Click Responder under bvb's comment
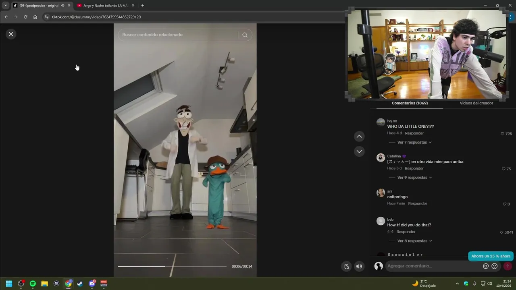 [406, 232]
